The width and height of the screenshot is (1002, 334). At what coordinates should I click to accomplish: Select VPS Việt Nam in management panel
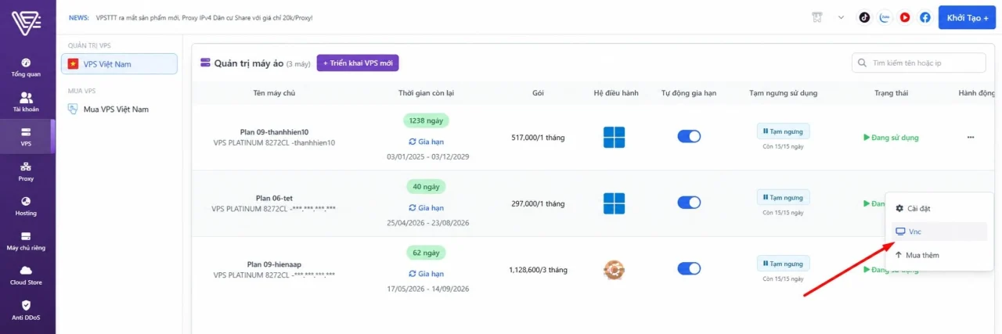click(119, 64)
